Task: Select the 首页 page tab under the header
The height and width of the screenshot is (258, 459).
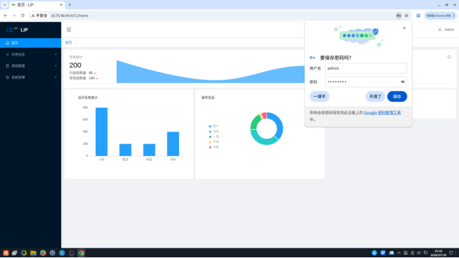Action: (68, 43)
